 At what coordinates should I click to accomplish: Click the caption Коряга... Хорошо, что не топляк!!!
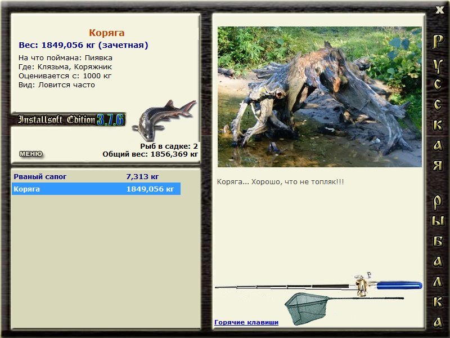point(280,182)
